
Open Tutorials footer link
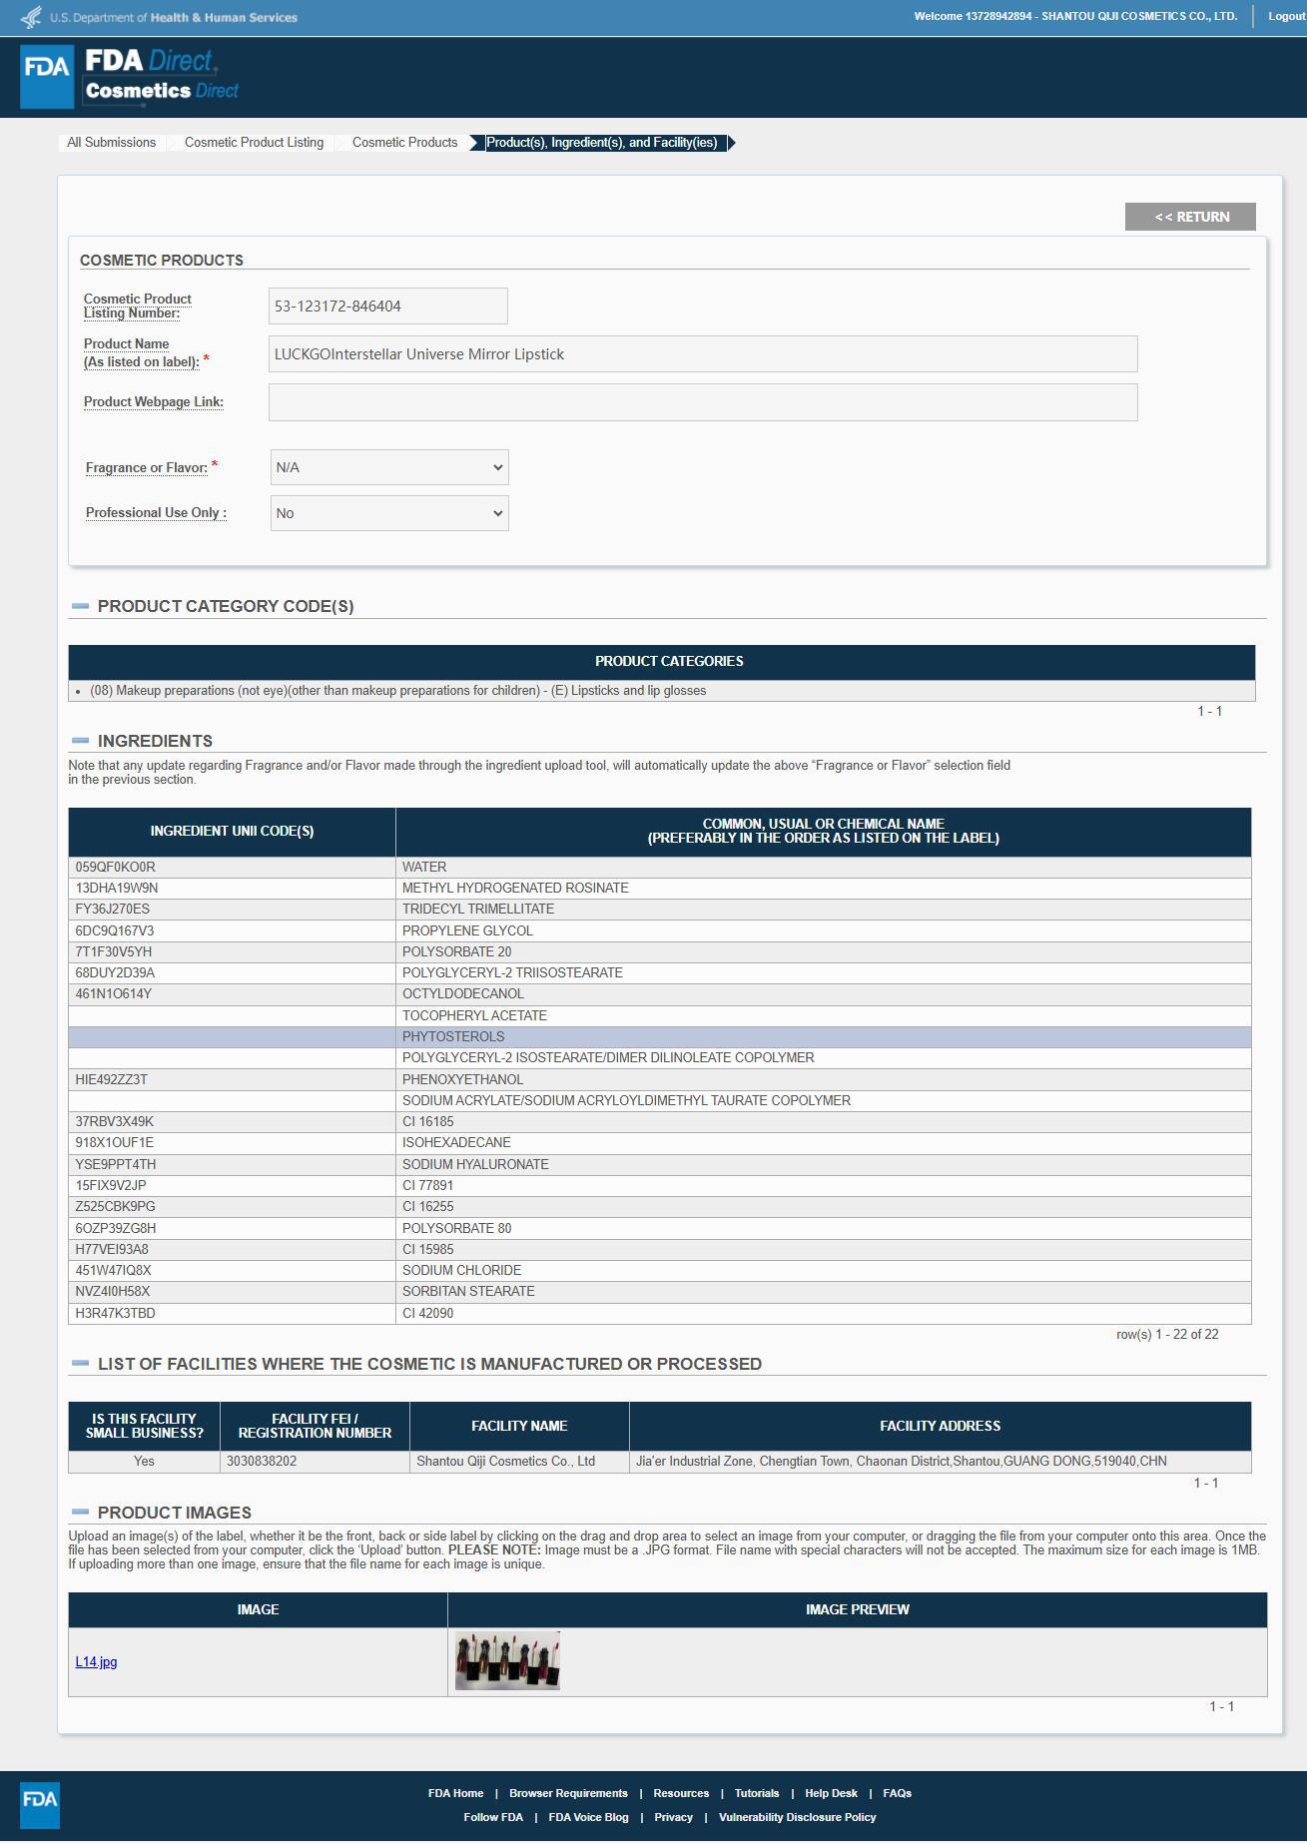(x=757, y=1793)
